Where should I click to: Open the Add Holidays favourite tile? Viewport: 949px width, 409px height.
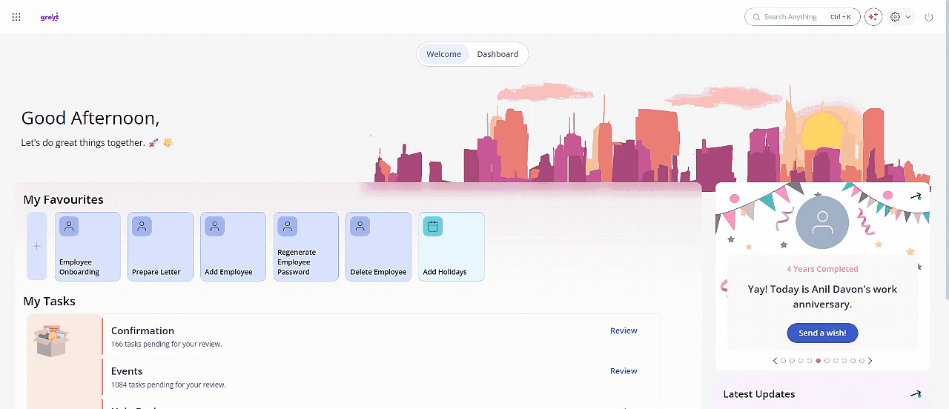pos(451,247)
